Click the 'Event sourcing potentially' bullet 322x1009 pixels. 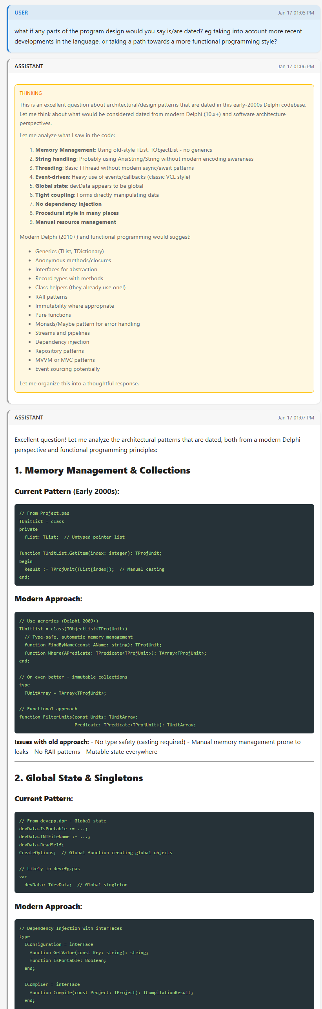pyautogui.click(x=67, y=369)
